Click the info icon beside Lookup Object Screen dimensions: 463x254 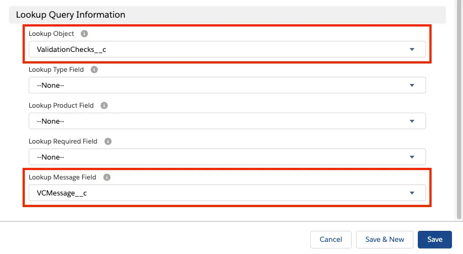[84, 34]
